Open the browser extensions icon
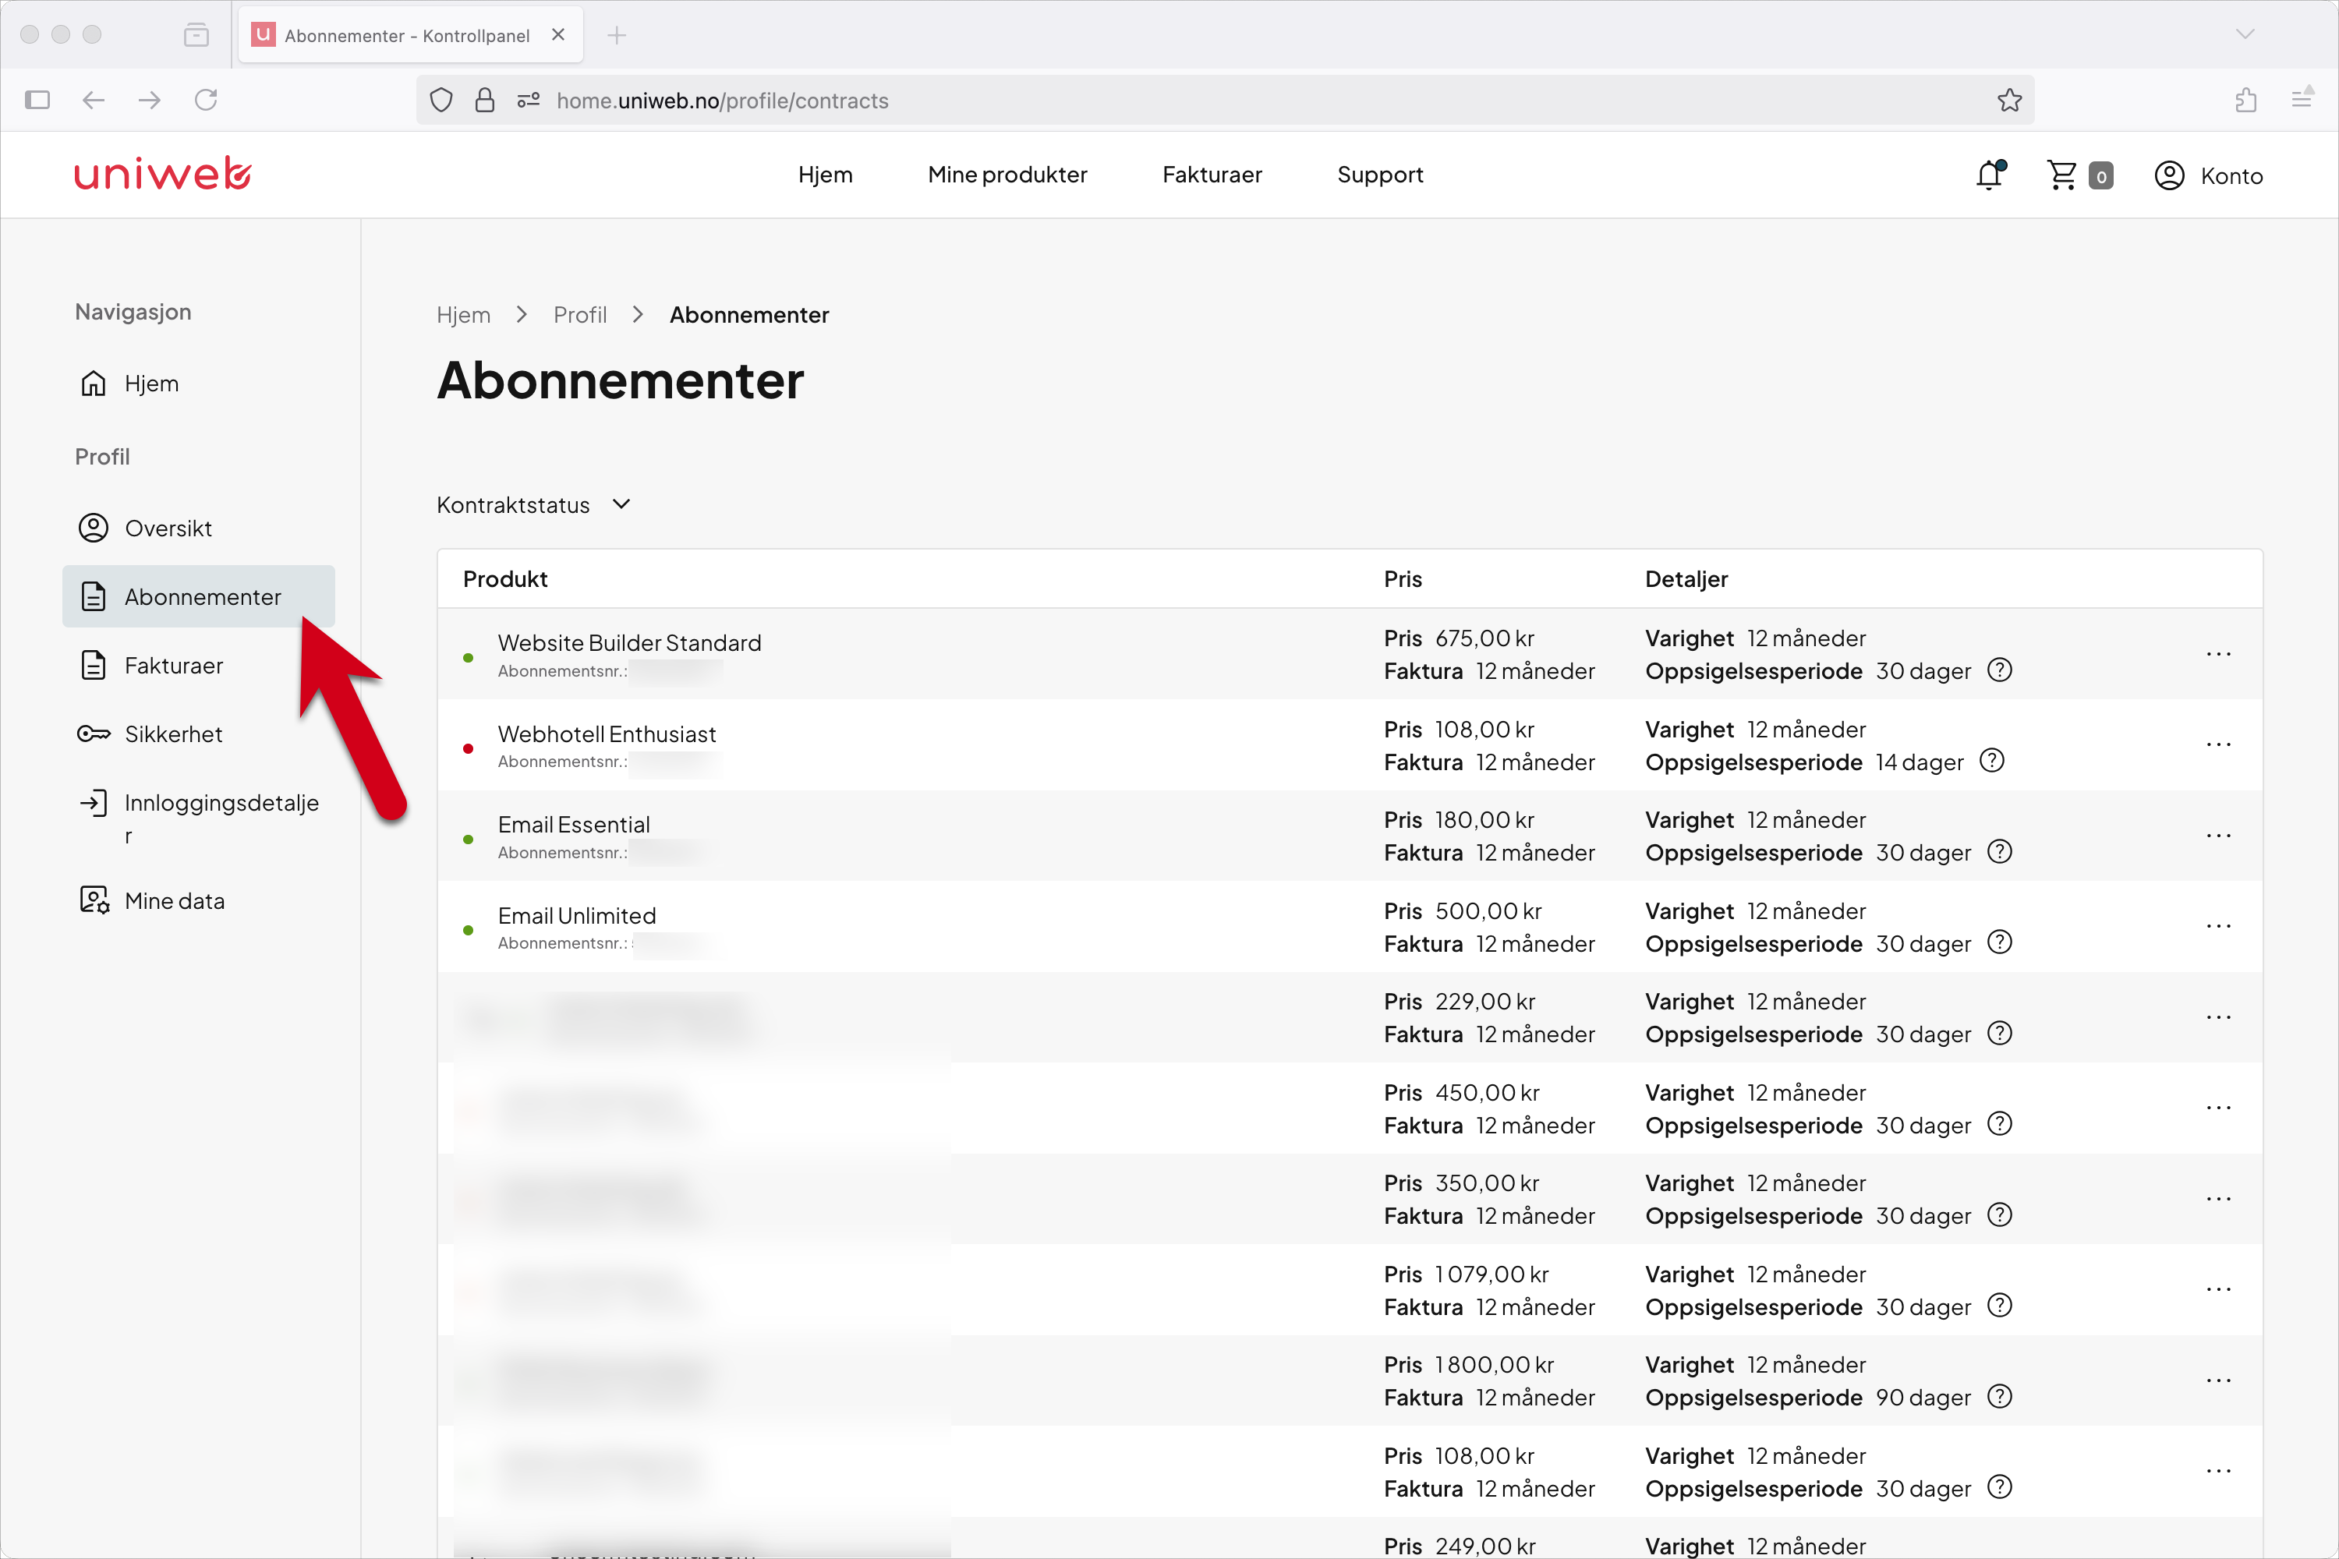Viewport: 2339px width, 1559px height. click(2245, 100)
